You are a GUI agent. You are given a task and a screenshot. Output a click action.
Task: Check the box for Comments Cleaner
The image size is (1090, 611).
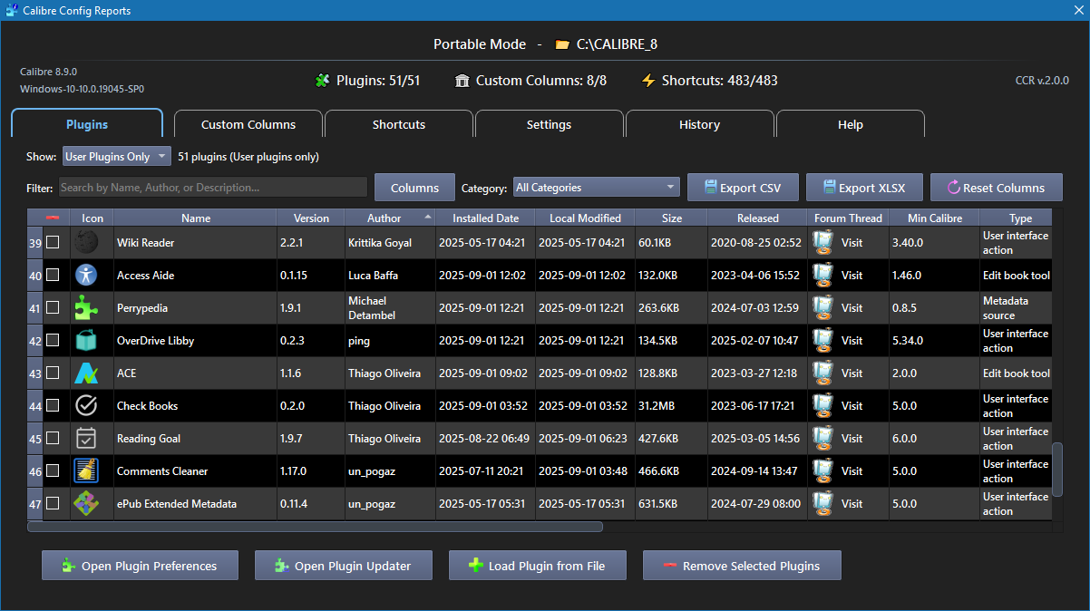(53, 471)
